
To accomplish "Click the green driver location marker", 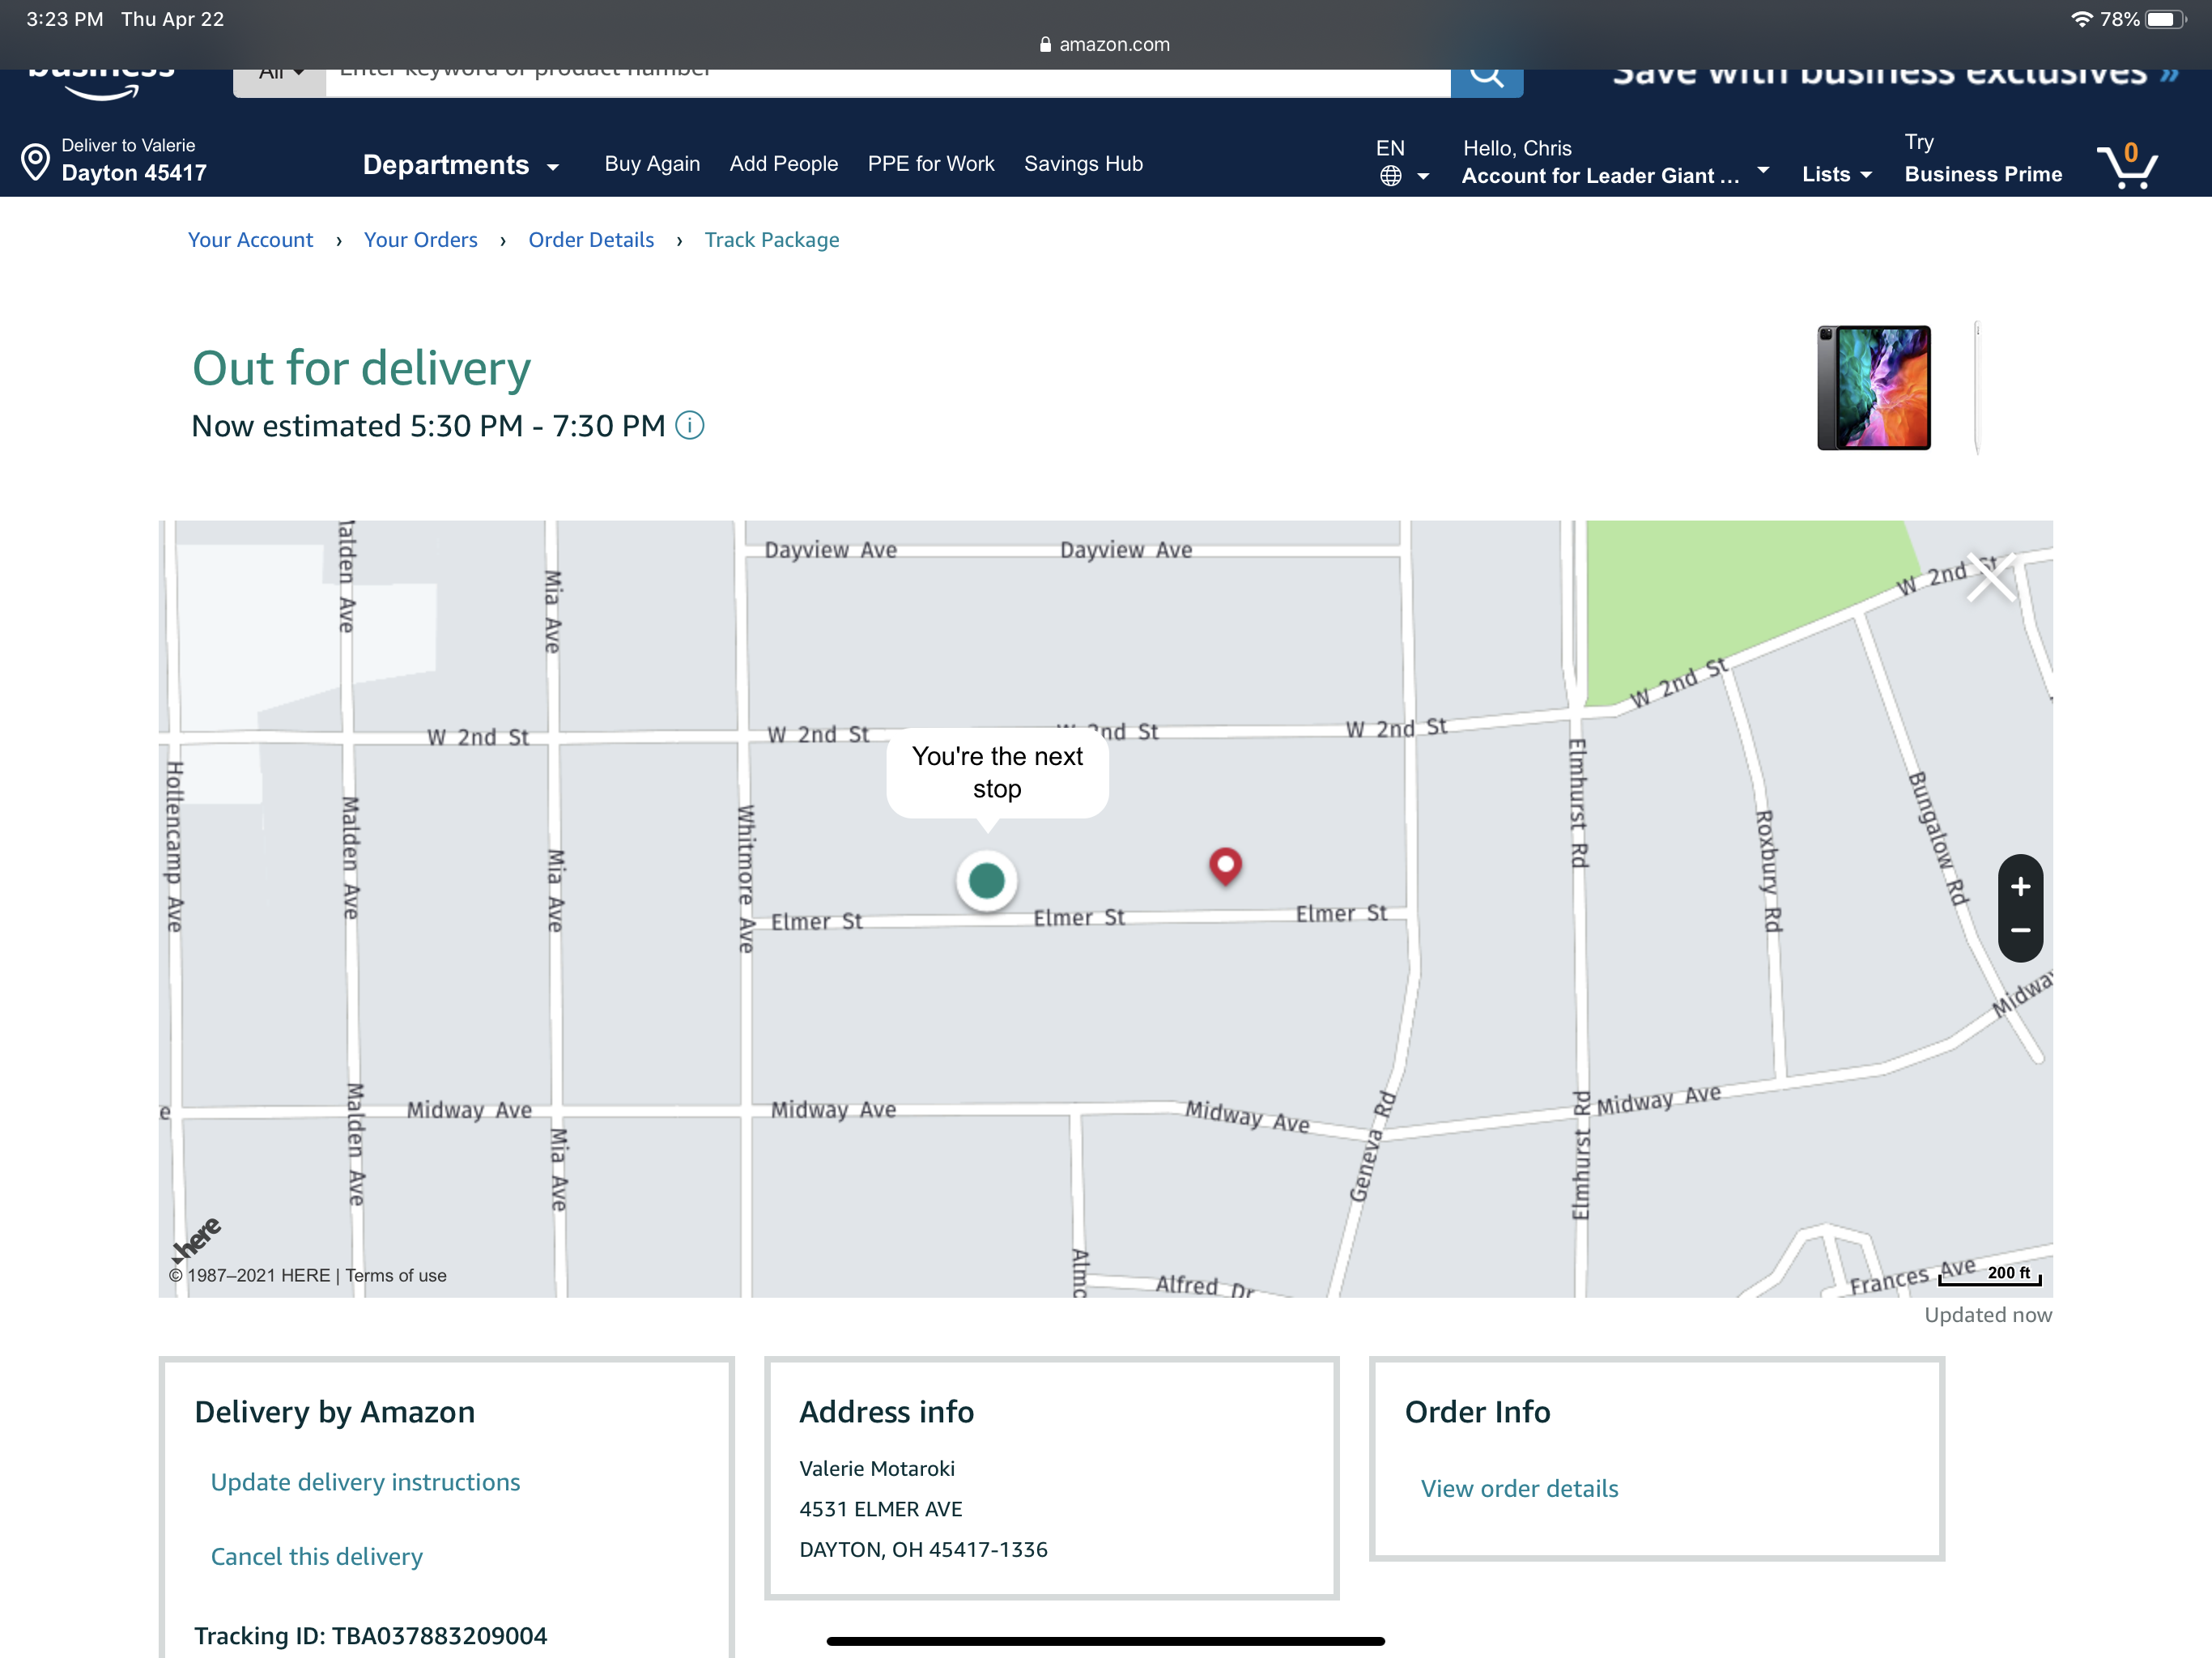I will (x=987, y=880).
